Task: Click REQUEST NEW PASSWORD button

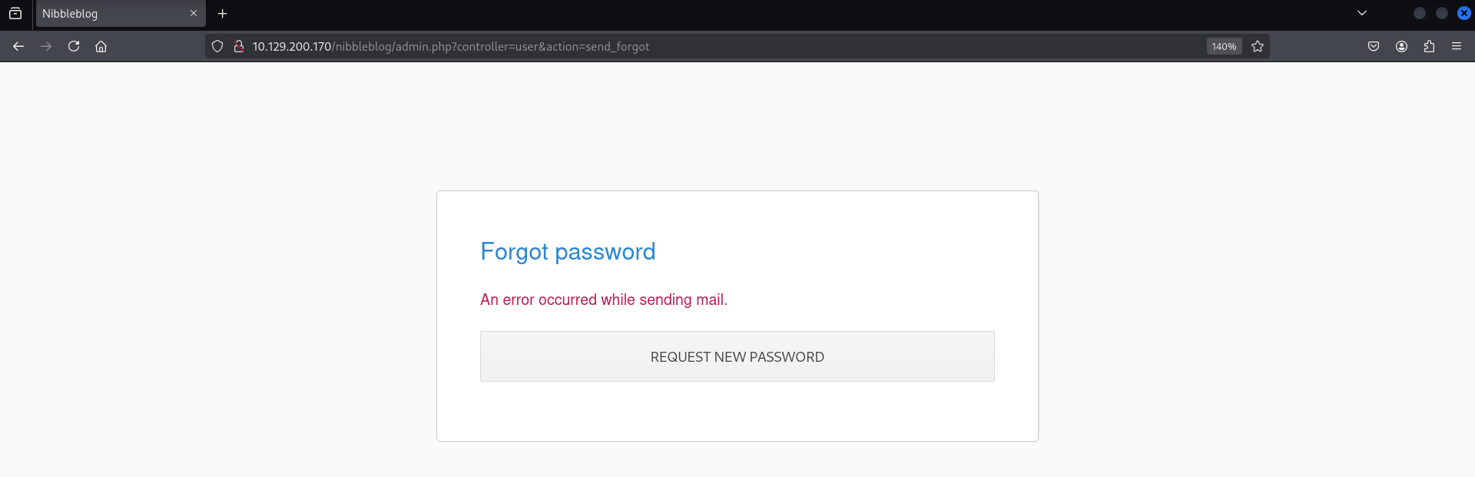Action: pyautogui.click(x=737, y=356)
